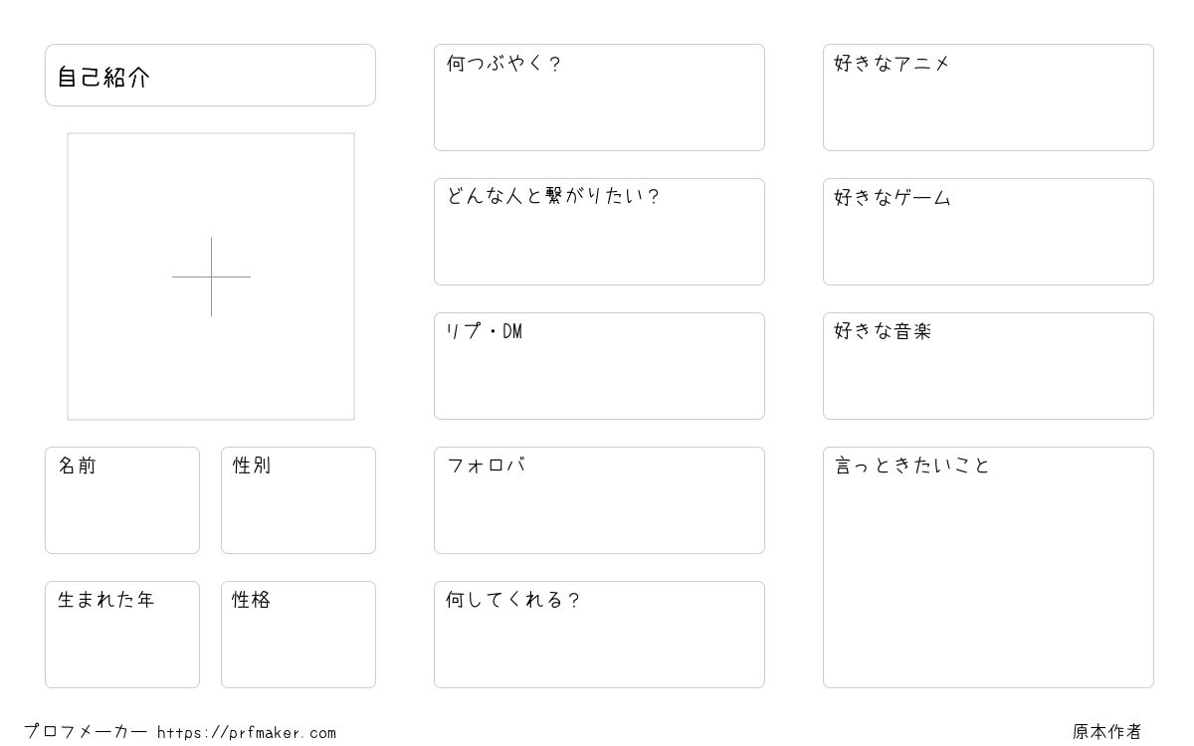Click the 言っときたいこと large box
Screen dimensions: 1194x746
(x=988, y=567)
